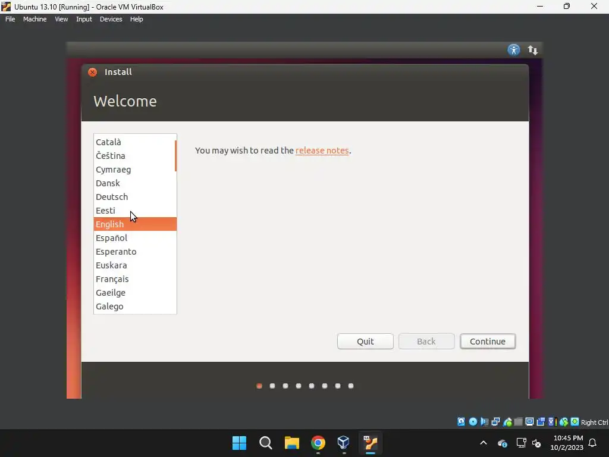Screen dimensions: 609x457
Task: Open the File menu
Action: pyautogui.click(x=10, y=19)
